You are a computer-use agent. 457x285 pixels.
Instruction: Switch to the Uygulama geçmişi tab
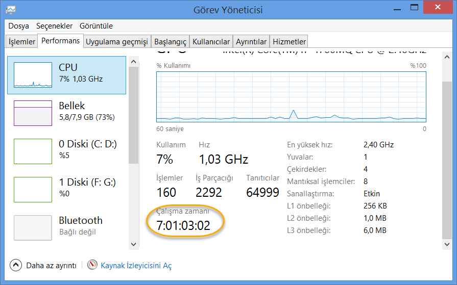coord(116,42)
